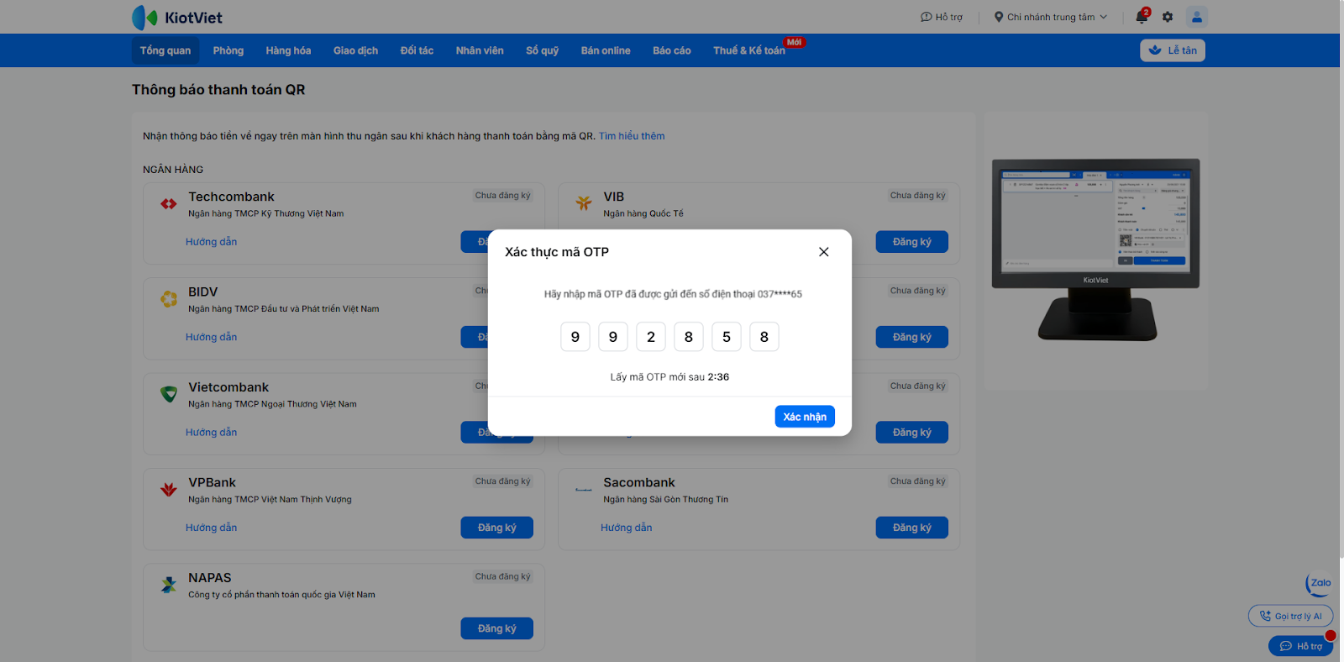Open the Giao dịch menu

[355, 50]
